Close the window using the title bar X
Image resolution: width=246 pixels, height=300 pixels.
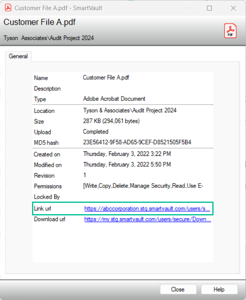point(233,8)
